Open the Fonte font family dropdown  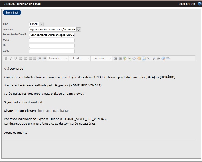[80, 58]
